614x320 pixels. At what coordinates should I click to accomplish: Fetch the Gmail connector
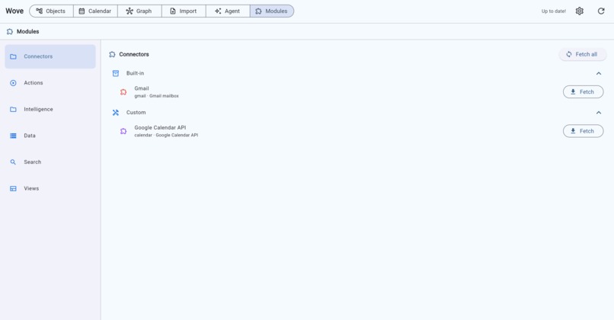pos(583,91)
